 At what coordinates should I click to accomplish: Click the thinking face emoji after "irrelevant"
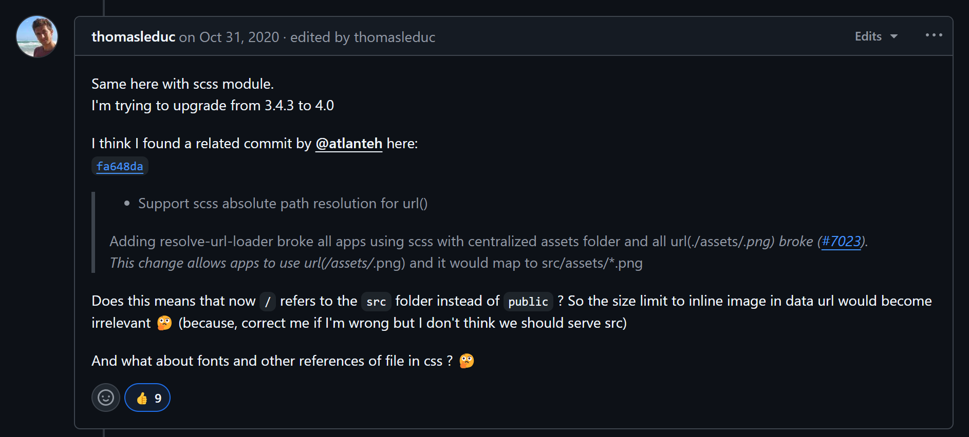164,323
